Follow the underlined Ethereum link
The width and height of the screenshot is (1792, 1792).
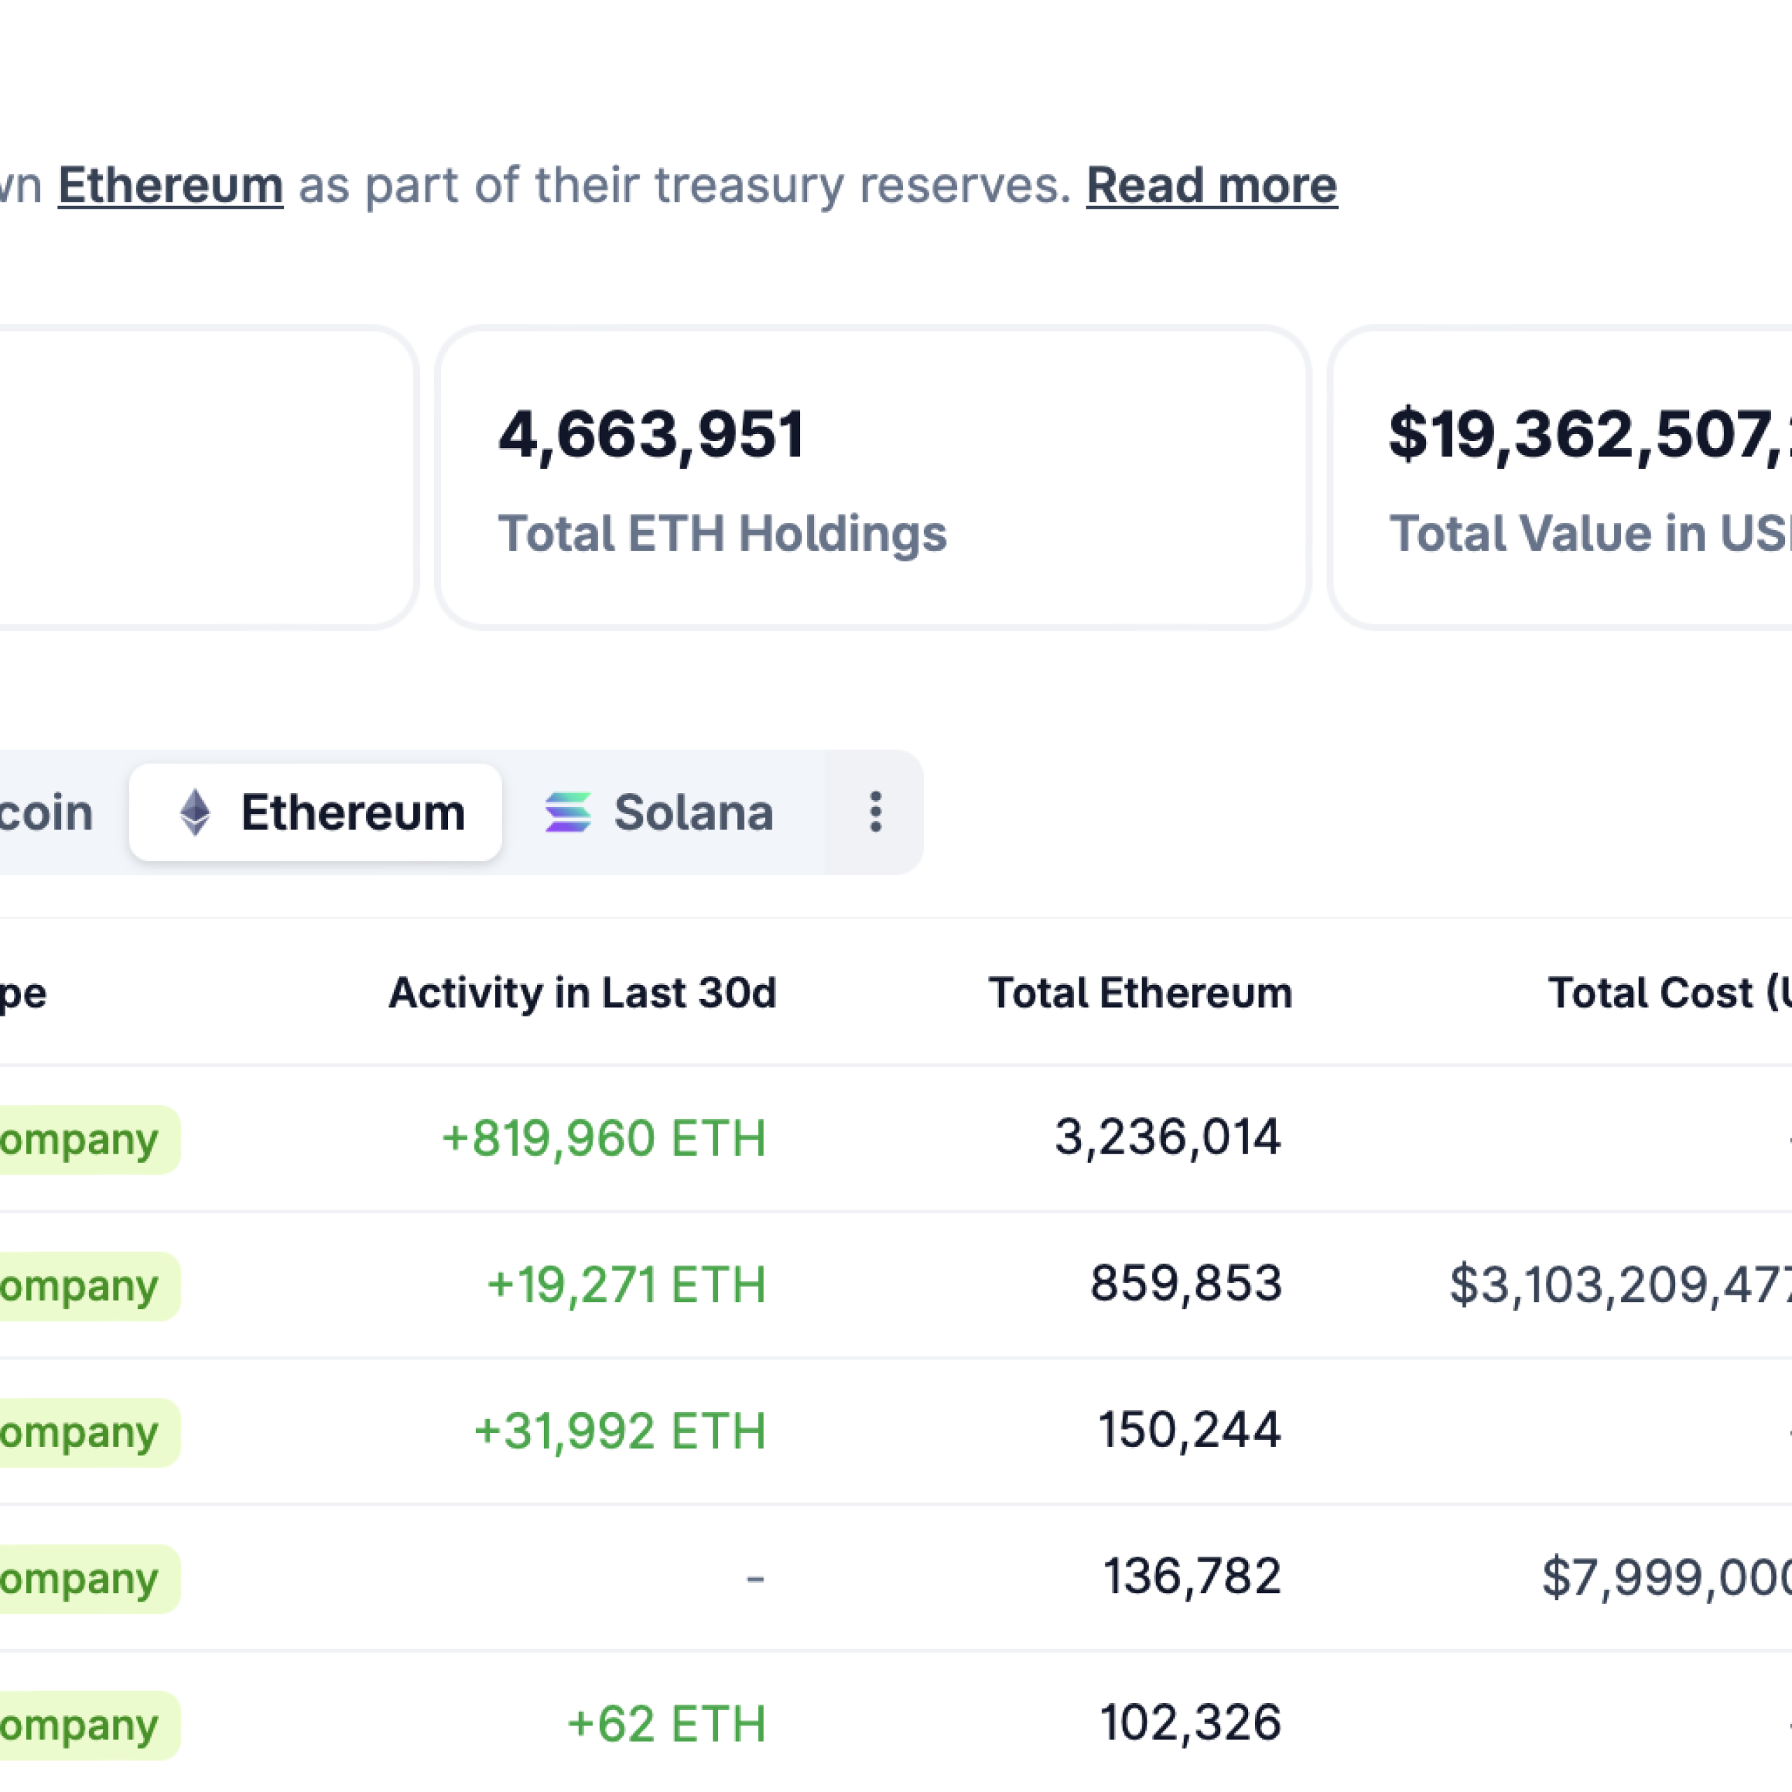click(x=171, y=185)
